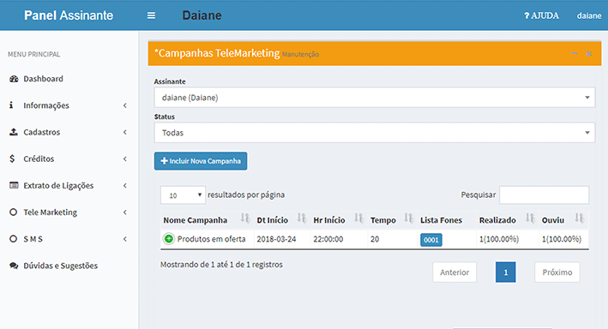Expand the Informações submenu chevron
The width and height of the screenshot is (608, 329).
[x=125, y=105]
